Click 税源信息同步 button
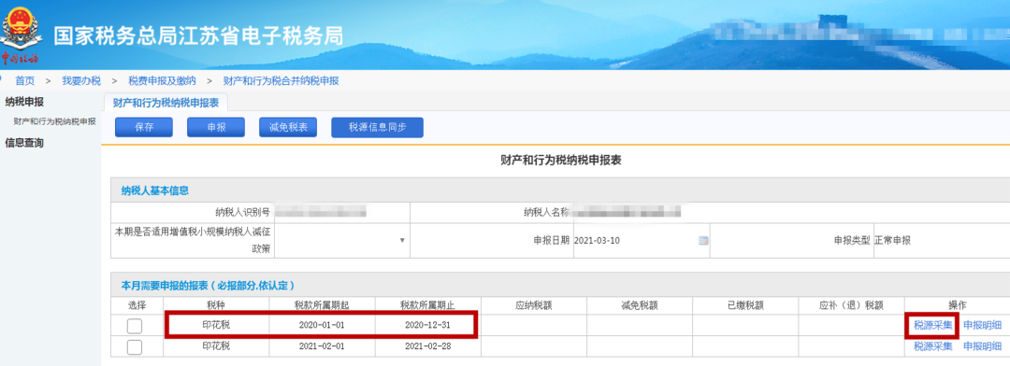 coord(378,127)
